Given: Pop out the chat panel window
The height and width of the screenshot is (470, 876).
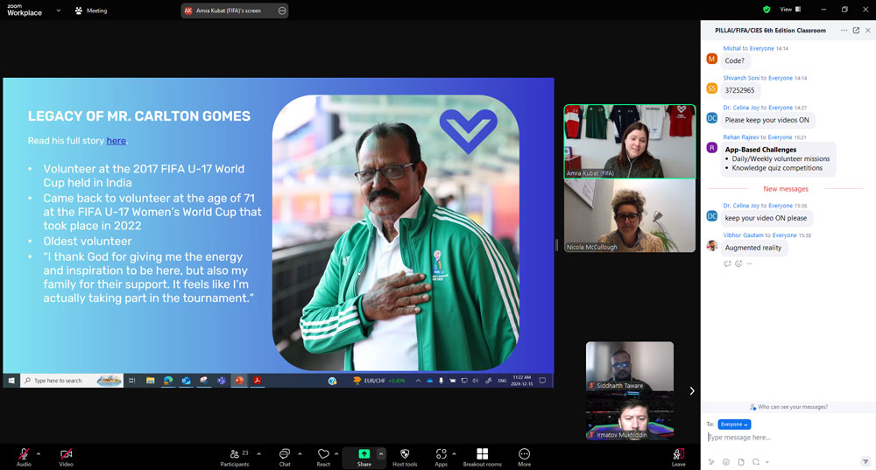Looking at the screenshot, I should [x=856, y=30].
